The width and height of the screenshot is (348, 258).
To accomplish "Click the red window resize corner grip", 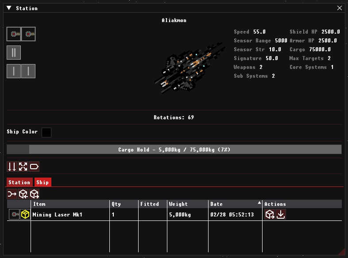I will [x=342, y=252].
